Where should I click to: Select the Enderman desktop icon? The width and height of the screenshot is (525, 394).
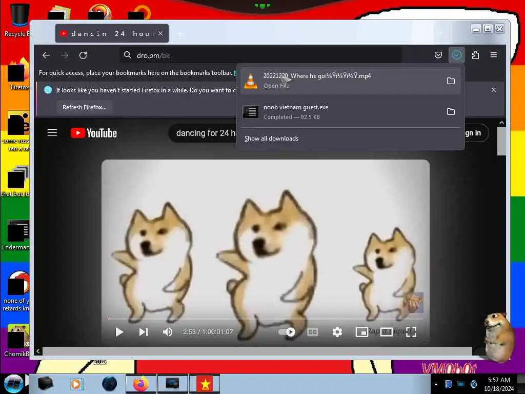tap(16, 235)
